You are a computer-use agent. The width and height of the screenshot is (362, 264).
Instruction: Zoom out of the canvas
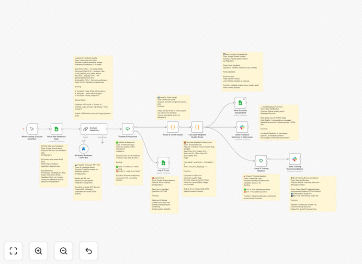(x=63, y=251)
